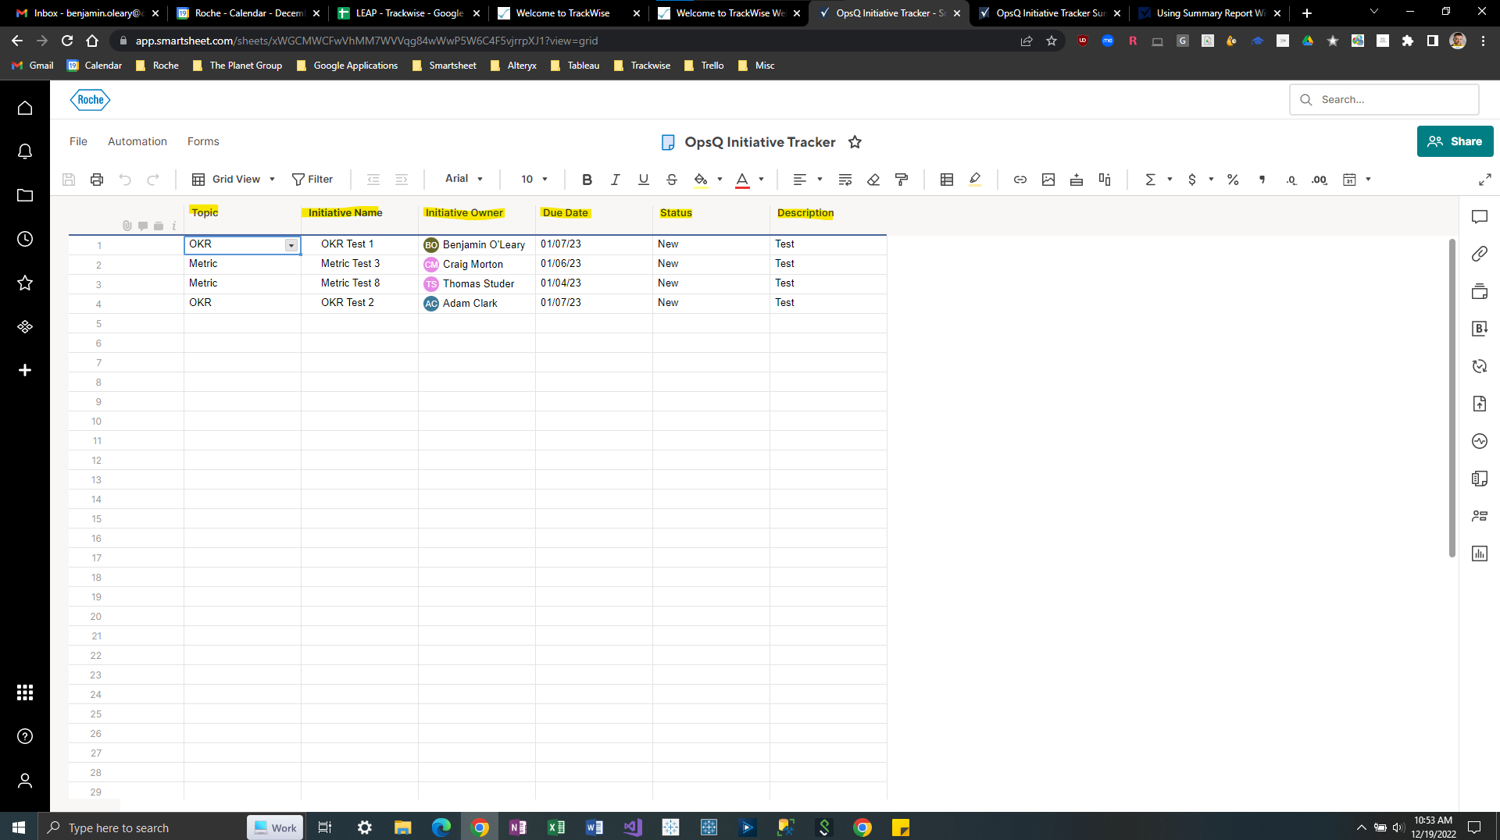The image size is (1500, 840).
Task: Open Update Requests in right rail
Action: tap(1480, 366)
